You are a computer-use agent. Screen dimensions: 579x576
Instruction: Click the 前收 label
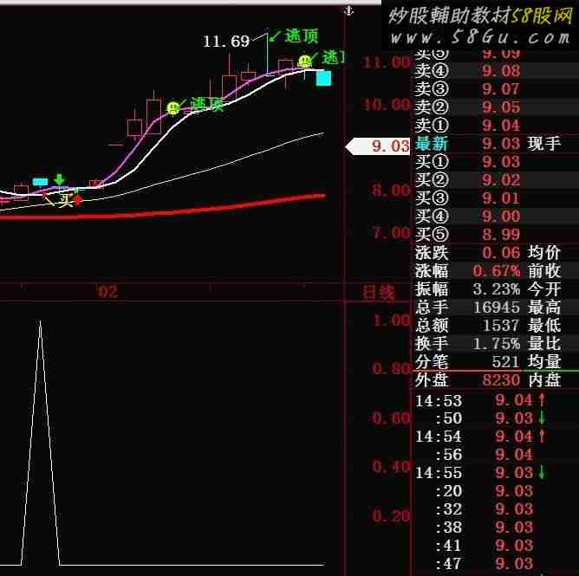544,271
